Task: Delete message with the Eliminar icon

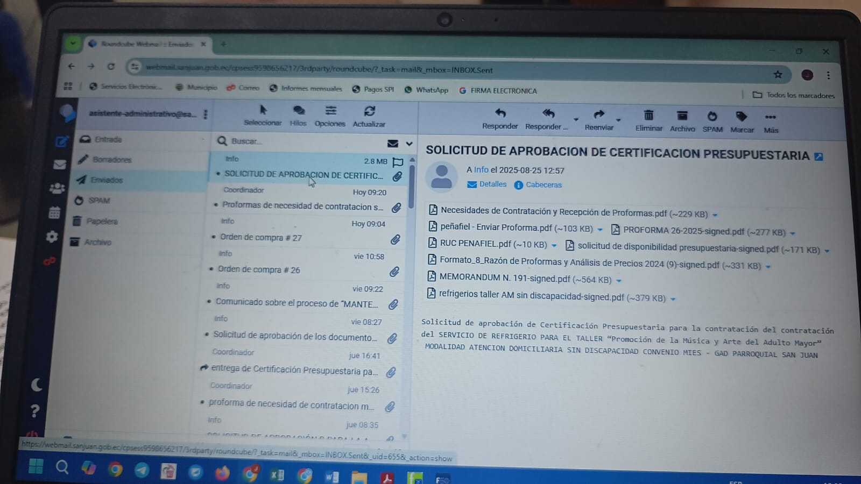Action: [x=648, y=116]
